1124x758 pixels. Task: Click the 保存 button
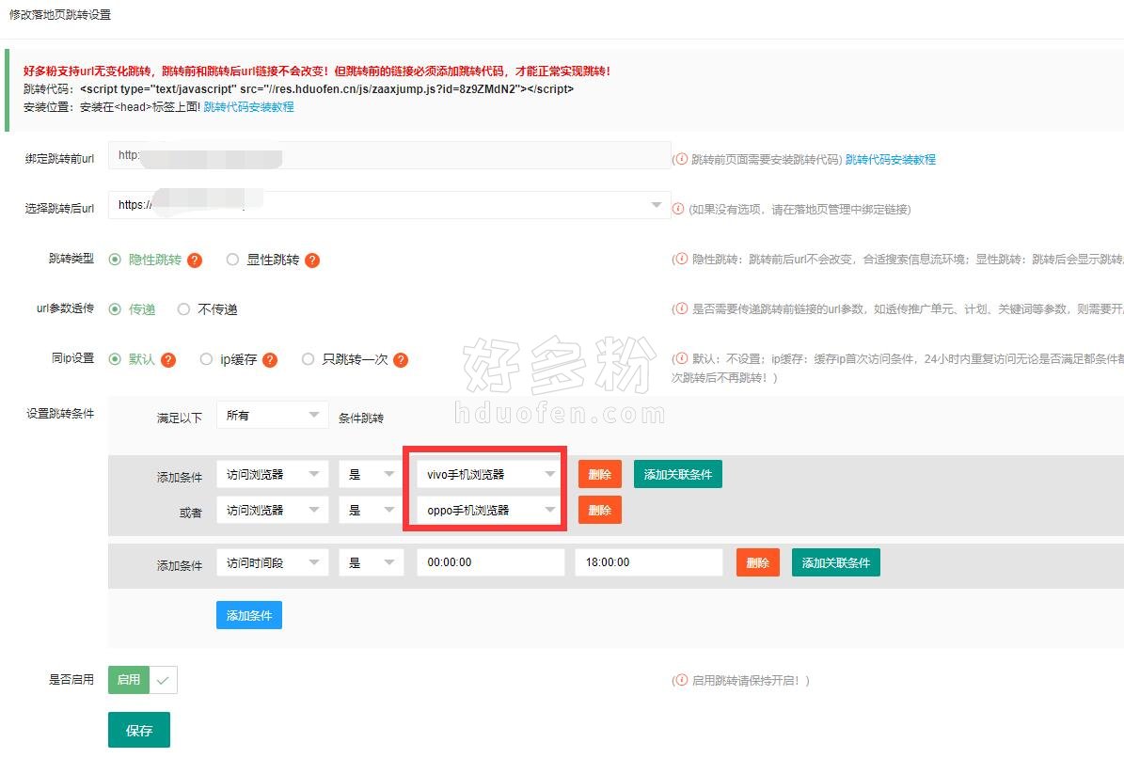click(139, 730)
